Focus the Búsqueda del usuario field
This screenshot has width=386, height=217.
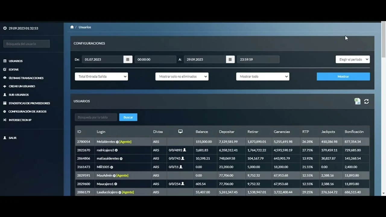[x=27, y=44]
